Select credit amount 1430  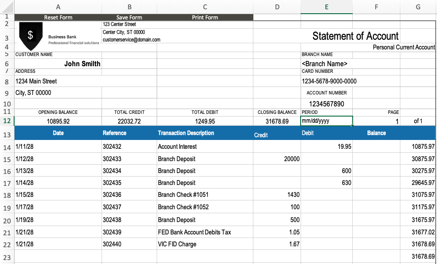point(277,195)
